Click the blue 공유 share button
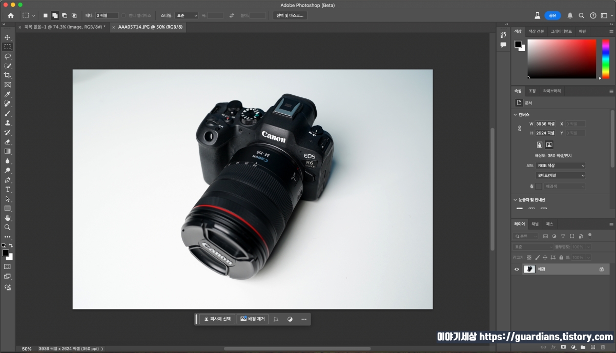 (552, 15)
